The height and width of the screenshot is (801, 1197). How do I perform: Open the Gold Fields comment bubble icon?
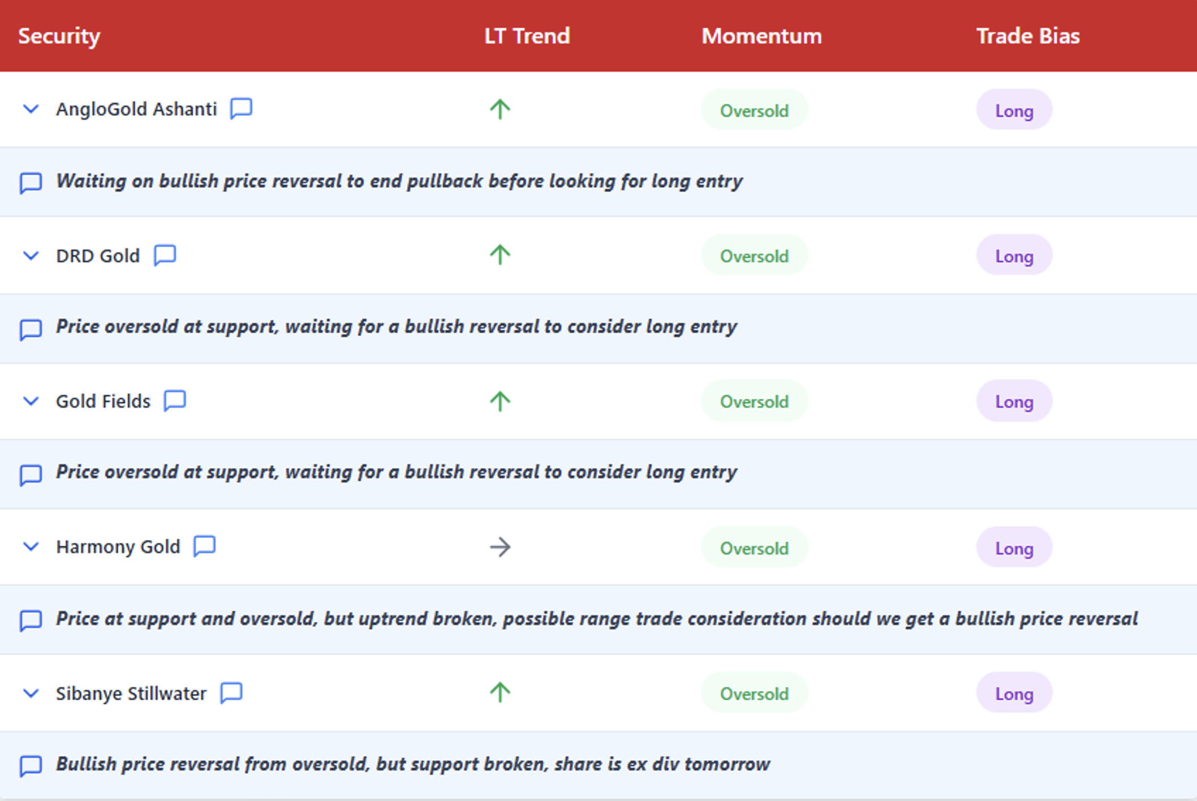tap(175, 401)
